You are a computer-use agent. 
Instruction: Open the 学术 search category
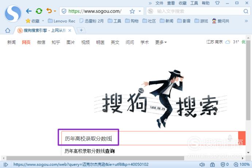click(144, 42)
